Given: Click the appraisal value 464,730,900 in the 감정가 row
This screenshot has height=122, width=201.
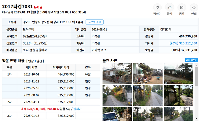Looking at the screenshot, I should [188, 36].
